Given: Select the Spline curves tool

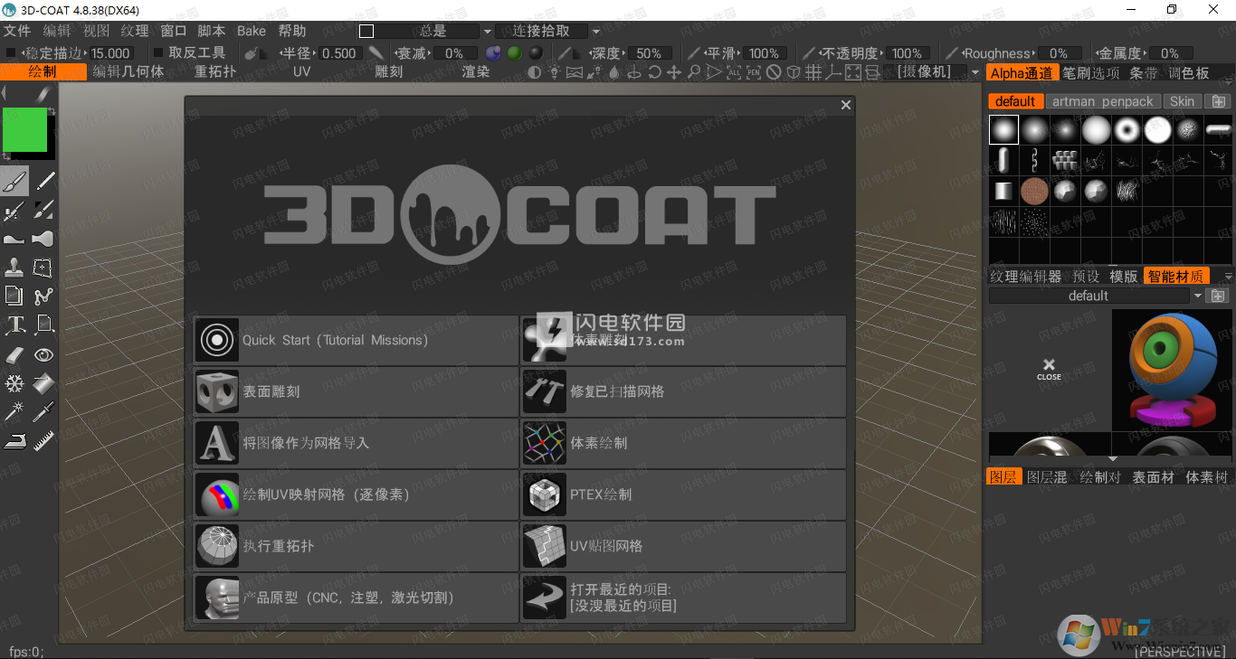Looking at the screenshot, I should tap(43, 296).
